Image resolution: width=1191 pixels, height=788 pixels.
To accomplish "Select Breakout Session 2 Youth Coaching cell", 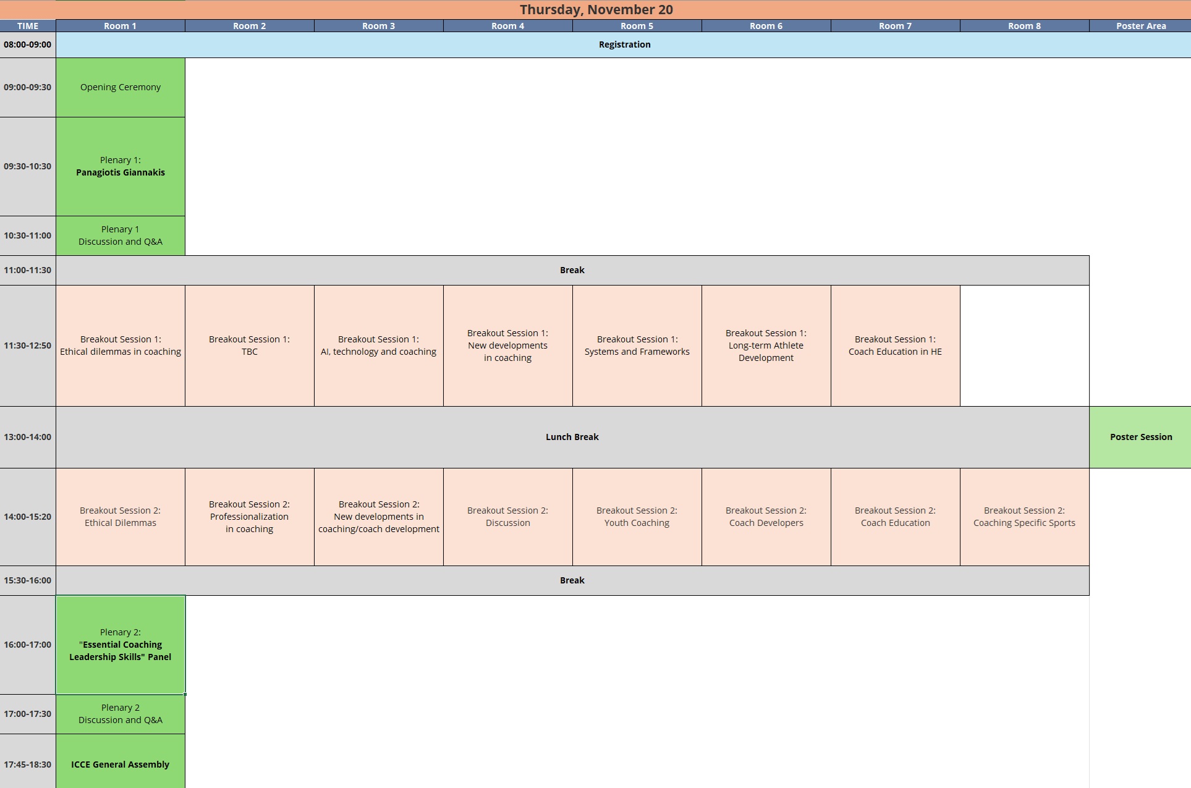I will click(637, 517).
